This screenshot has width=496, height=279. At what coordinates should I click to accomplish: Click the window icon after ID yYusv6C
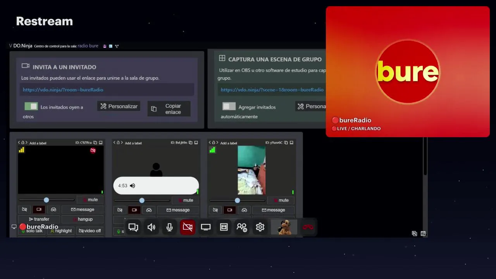click(291, 143)
